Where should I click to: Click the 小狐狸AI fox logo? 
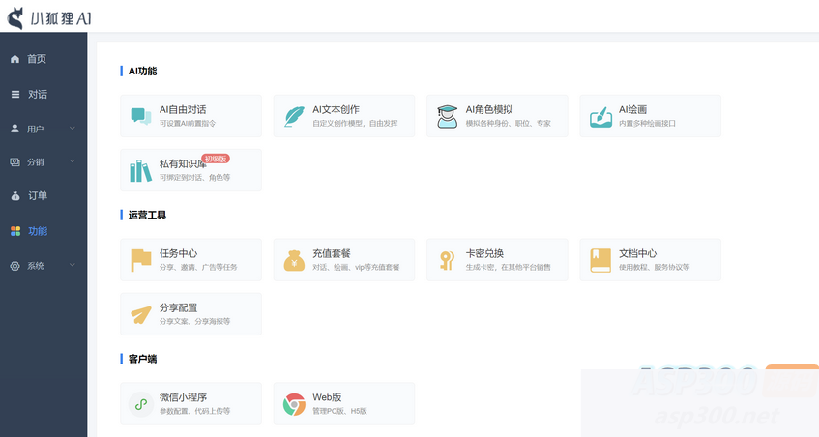pyautogui.click(x=16, y=16)
